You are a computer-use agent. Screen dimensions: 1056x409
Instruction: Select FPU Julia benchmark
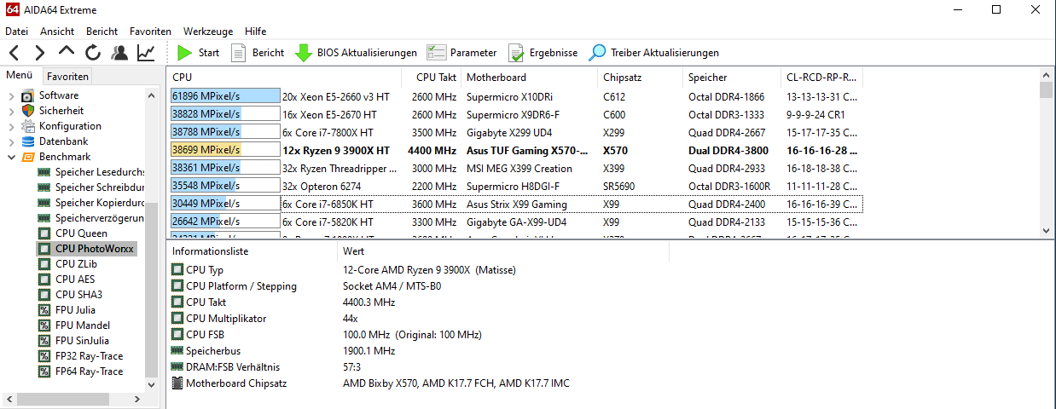pos(75,310)
